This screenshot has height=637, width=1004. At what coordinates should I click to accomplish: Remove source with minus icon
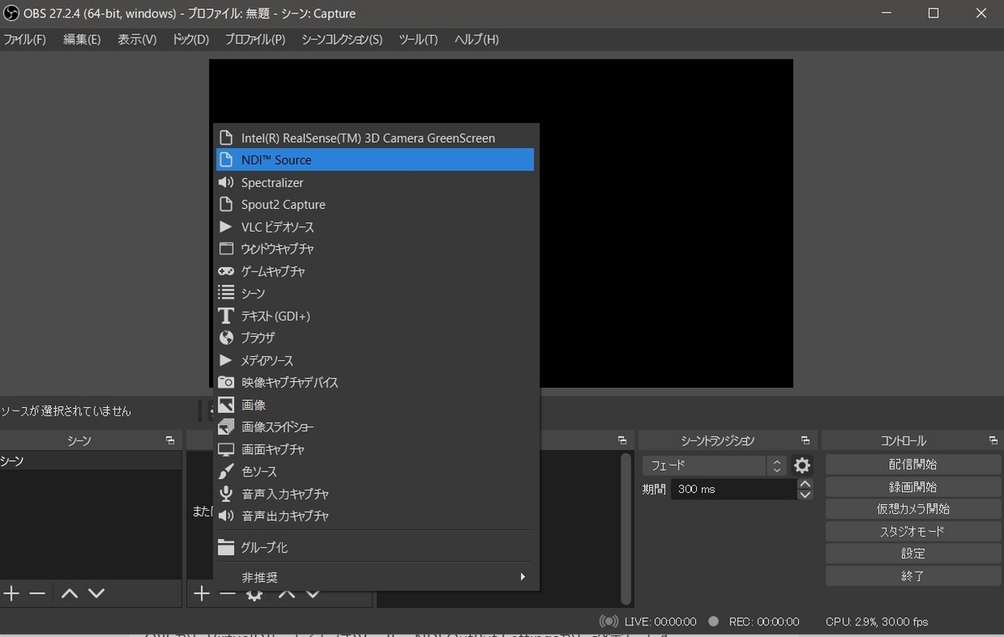[228, 594]
